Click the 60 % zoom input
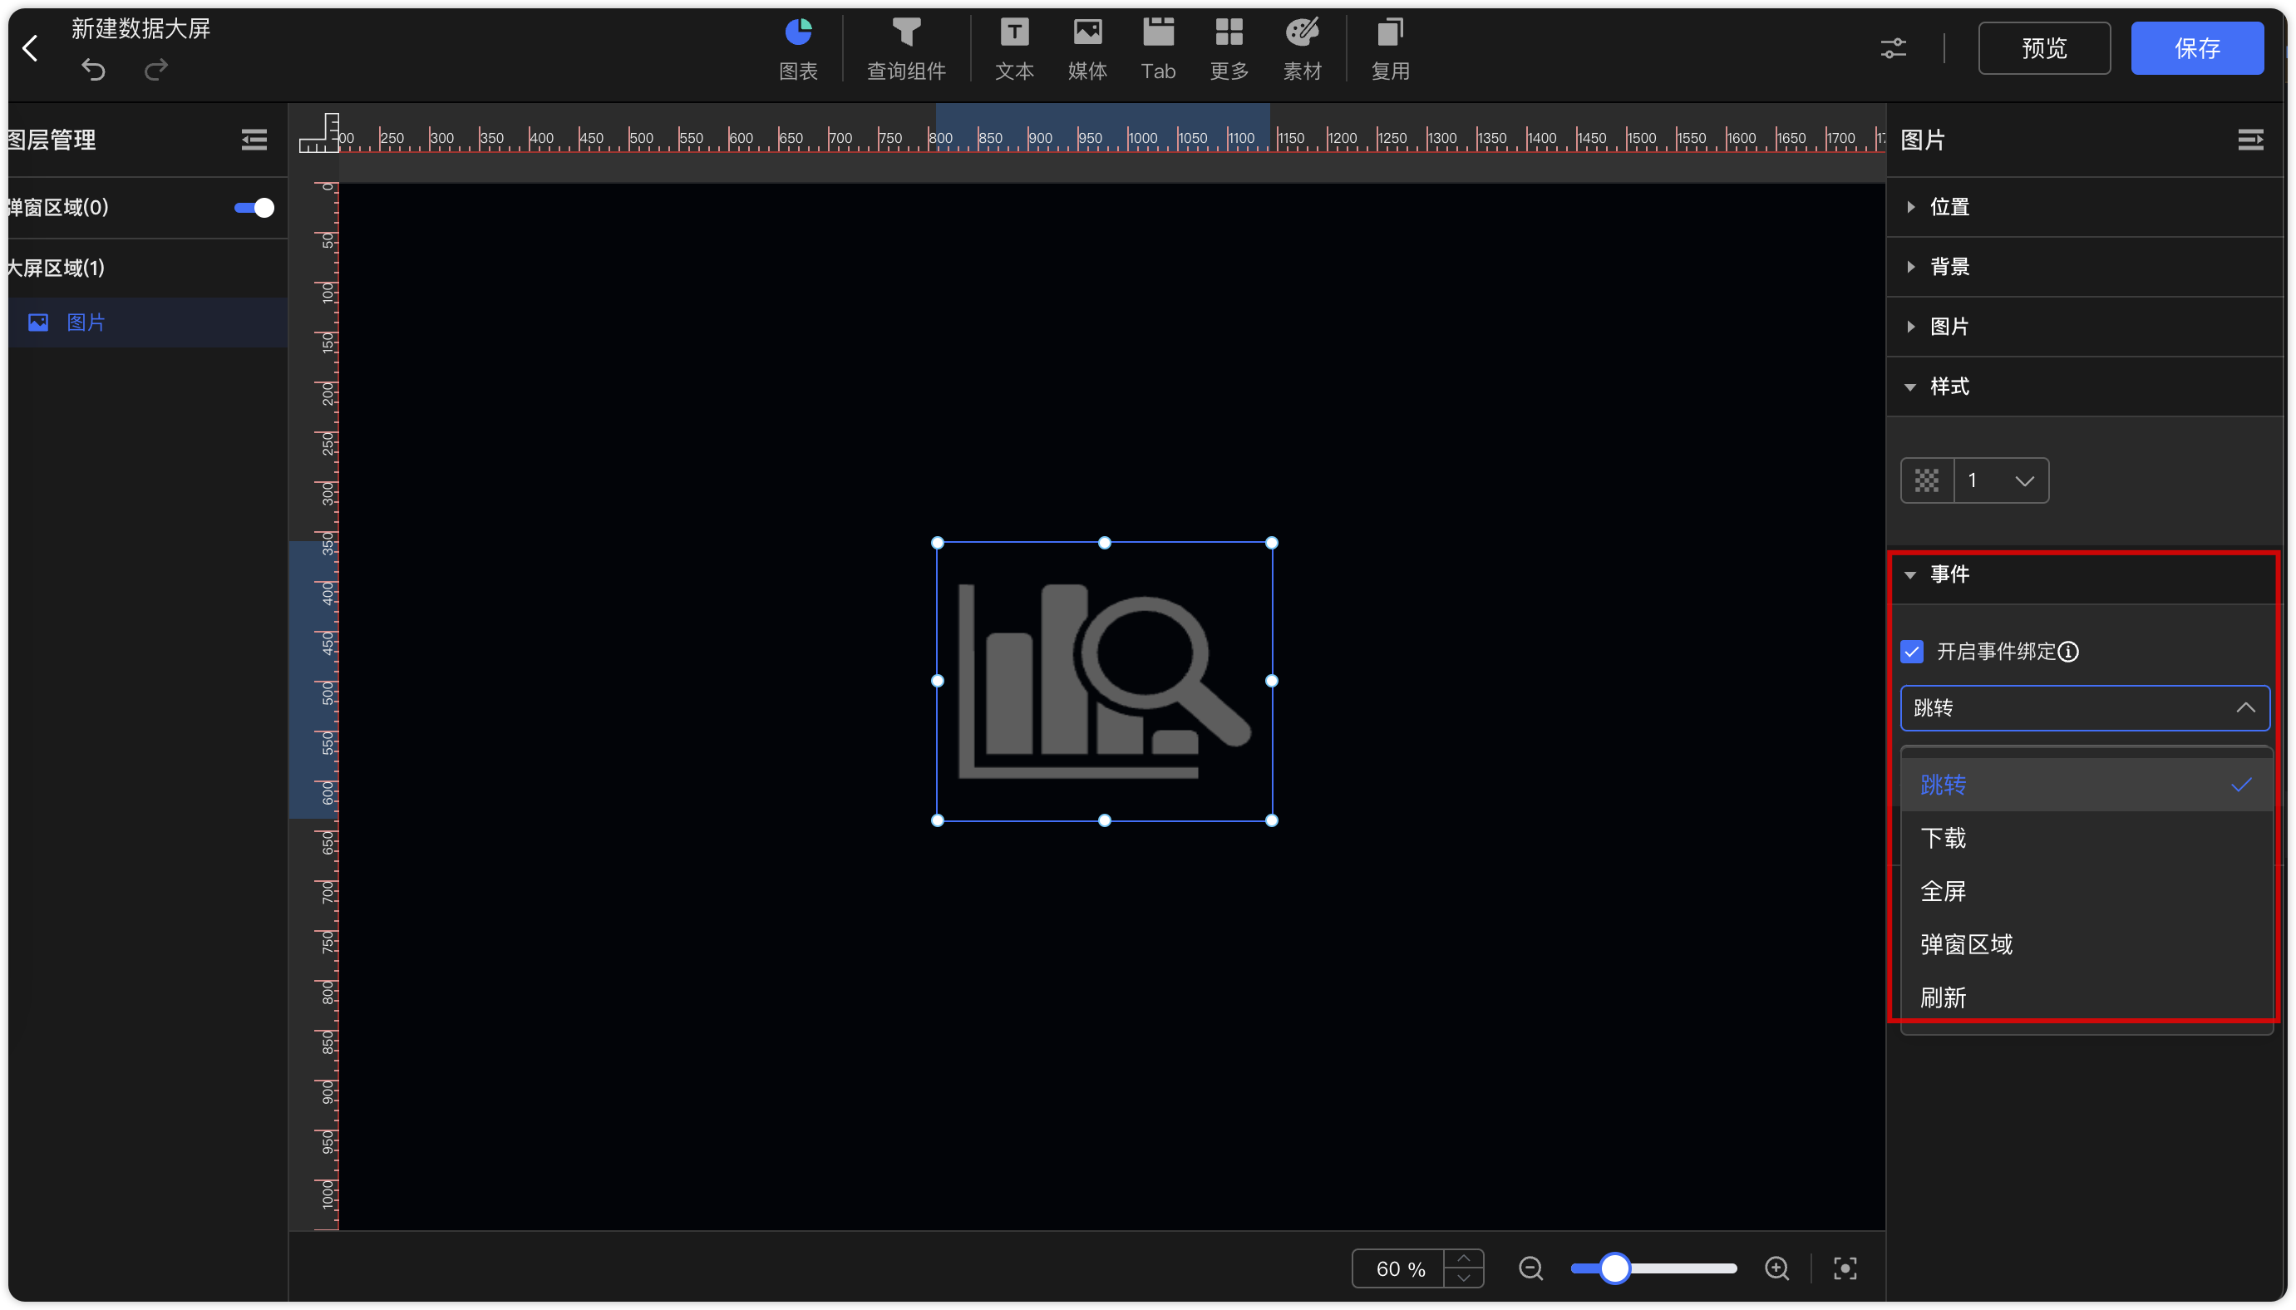 point(1398,1268)
